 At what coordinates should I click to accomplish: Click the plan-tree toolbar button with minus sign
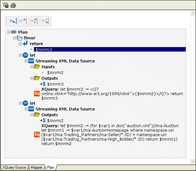(45, 21)
